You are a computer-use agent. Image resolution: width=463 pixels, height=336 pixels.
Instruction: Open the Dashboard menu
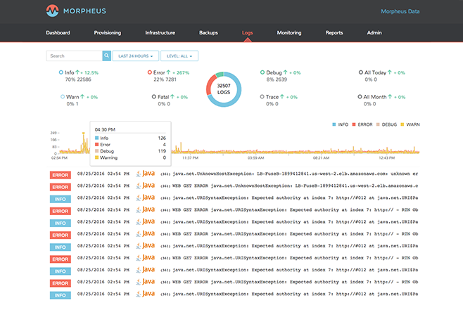pos(58,33)
